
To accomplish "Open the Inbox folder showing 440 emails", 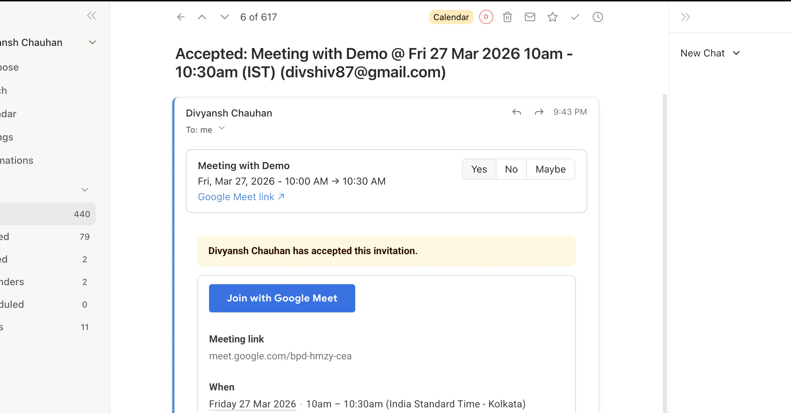I will [x=48, y=214].
